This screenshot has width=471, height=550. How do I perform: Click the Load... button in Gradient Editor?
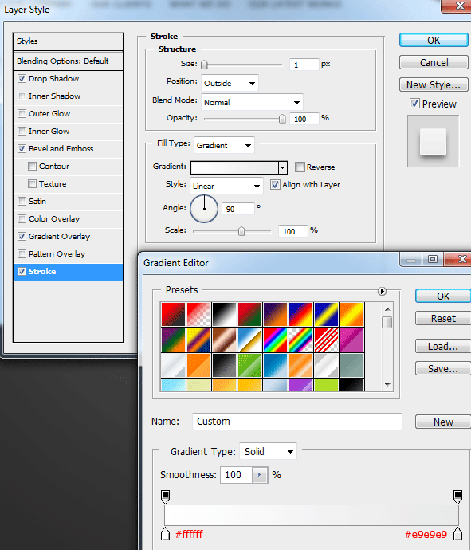point(443,347)
